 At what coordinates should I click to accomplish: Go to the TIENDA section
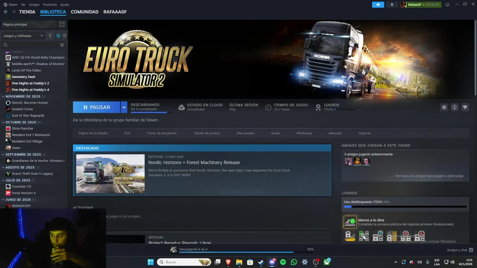coord(27,12)
